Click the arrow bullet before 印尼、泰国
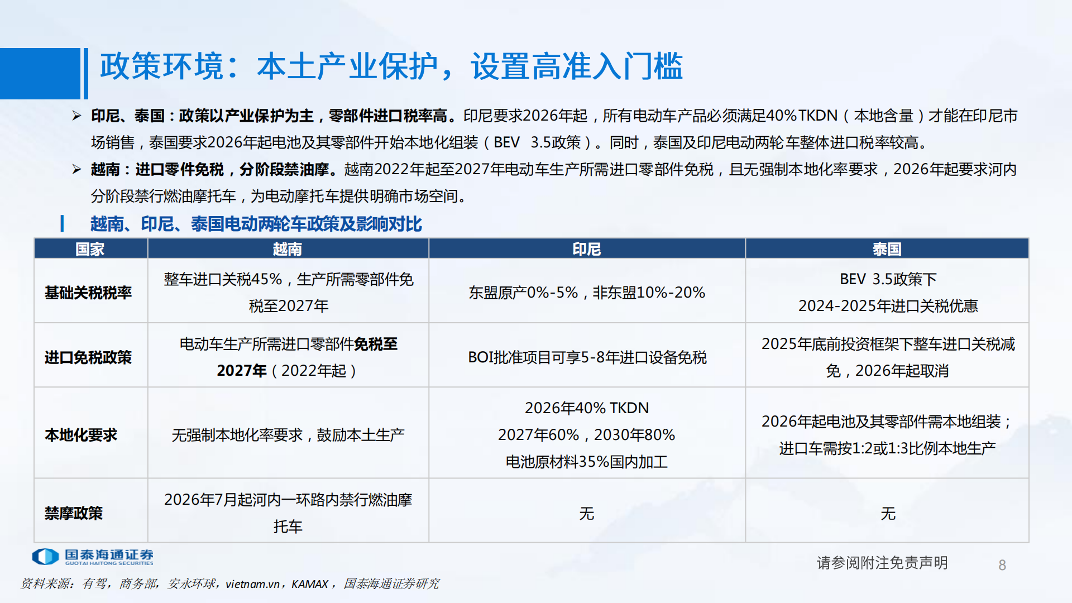The width and height of the screenshot is (1072, 603). [77, 114]
